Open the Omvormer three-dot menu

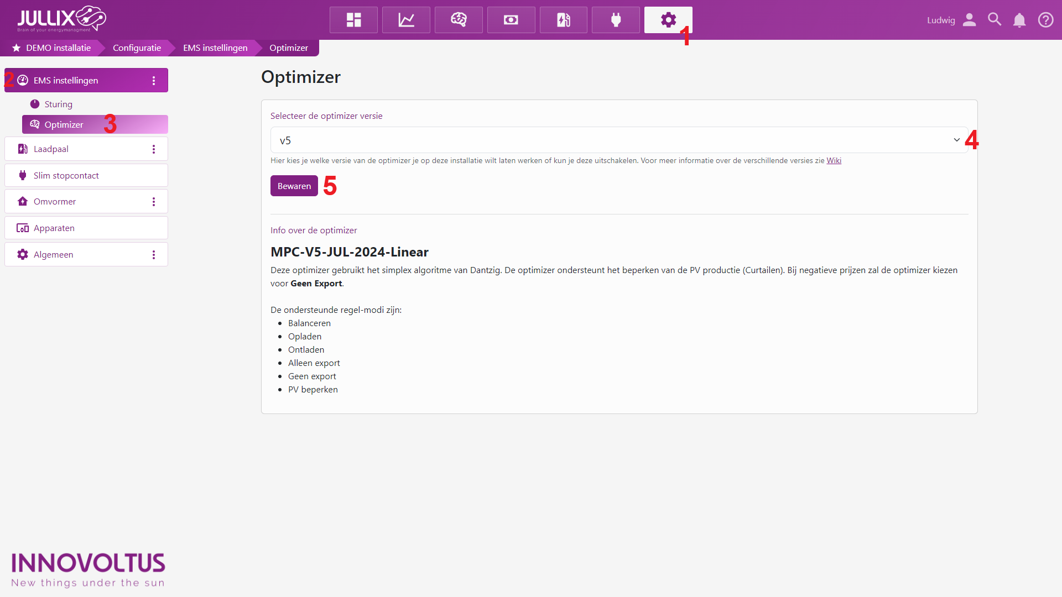(x=154, y=202)
